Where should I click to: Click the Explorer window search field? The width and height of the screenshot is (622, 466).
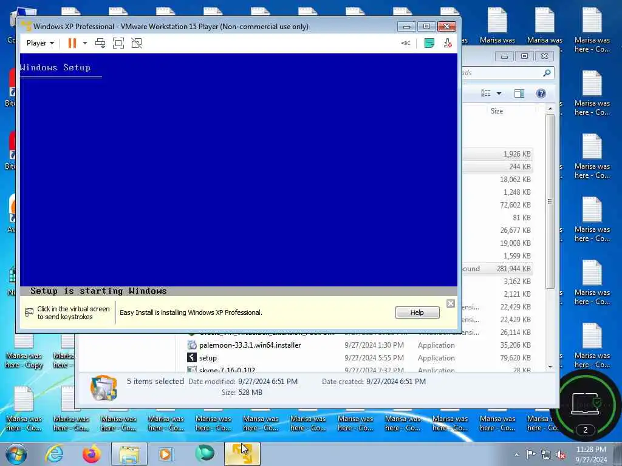(505, 73)
